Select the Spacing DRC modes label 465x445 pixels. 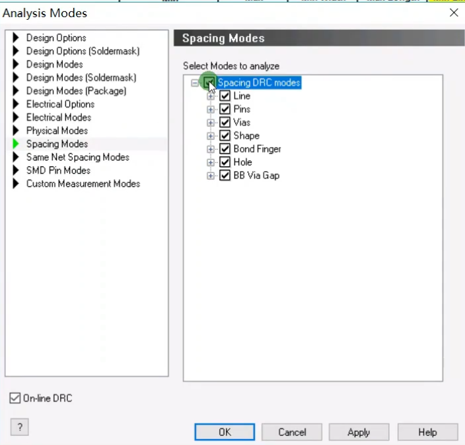tap(259, 83)
